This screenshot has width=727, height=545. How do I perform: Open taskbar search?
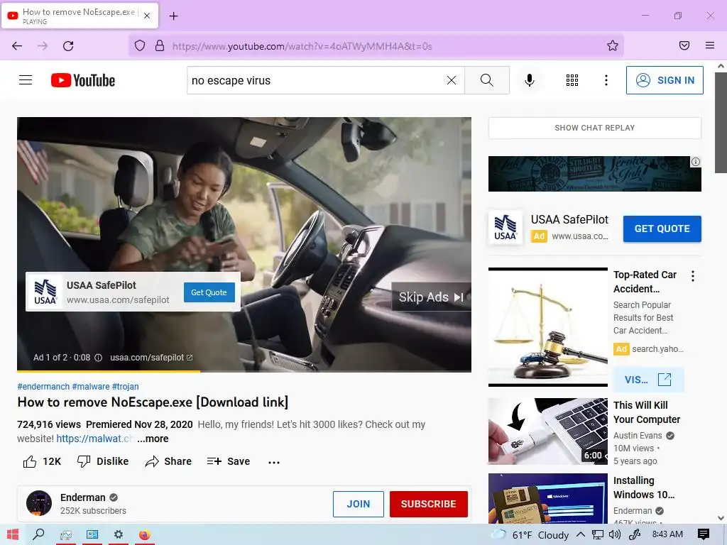click(38, 535)
